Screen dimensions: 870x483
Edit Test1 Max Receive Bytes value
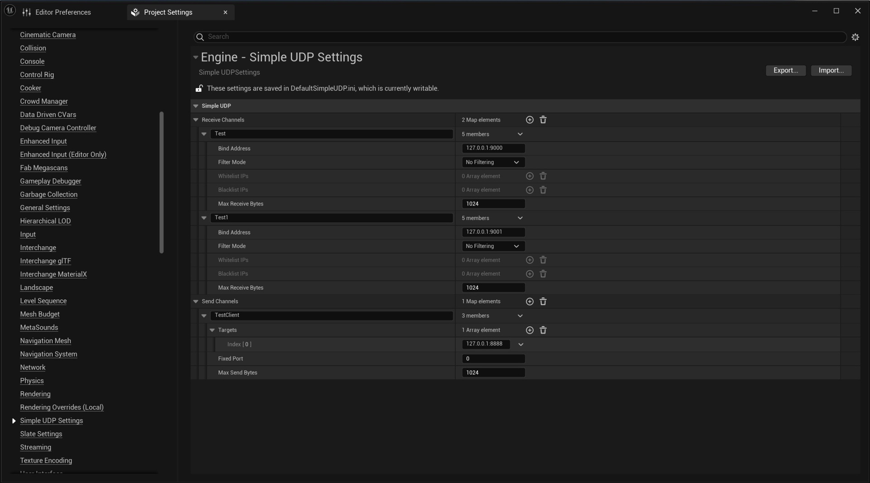point(493,288)
